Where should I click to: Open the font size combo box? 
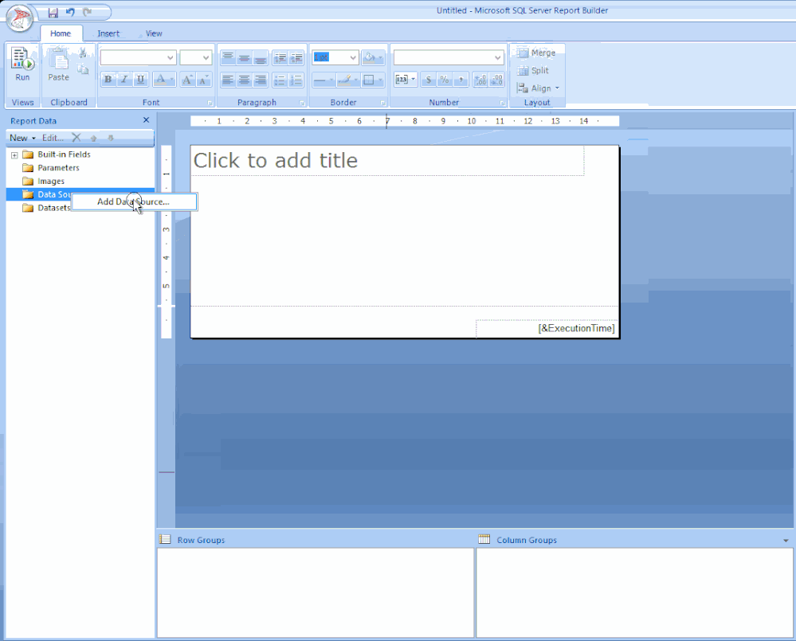pos(196,58)
